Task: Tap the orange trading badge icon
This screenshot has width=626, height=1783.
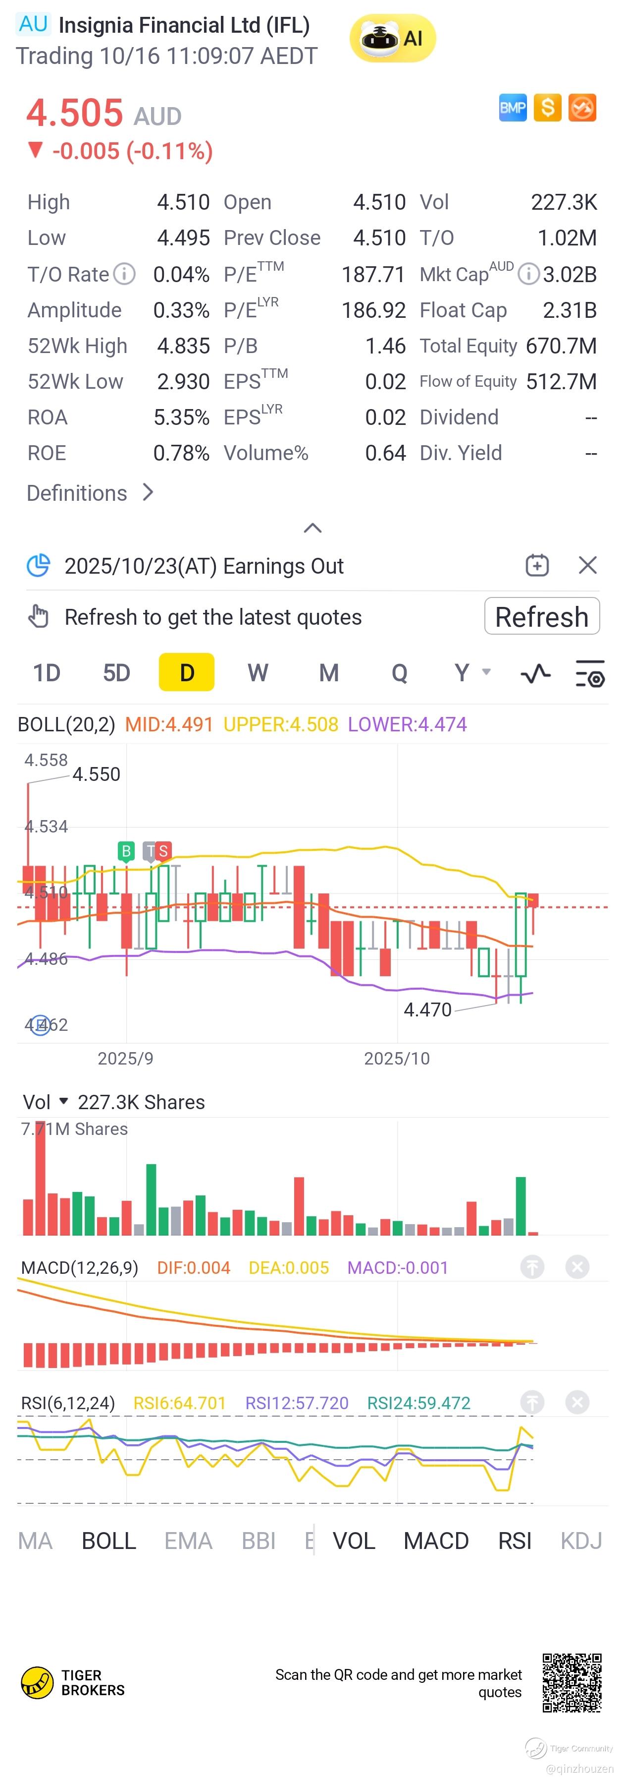Action: point(582,108)
